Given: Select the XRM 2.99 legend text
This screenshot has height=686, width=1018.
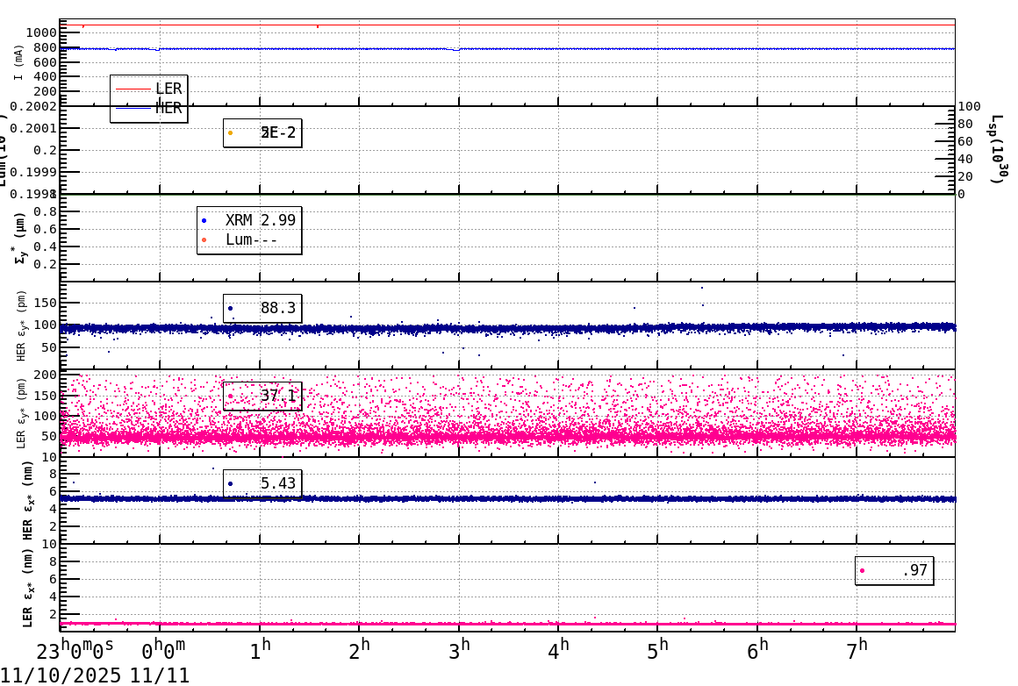Looking at the screenshot, I should coord(261,220).
